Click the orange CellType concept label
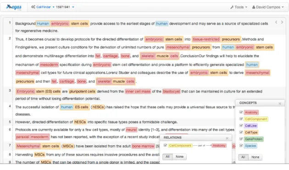 251,133
